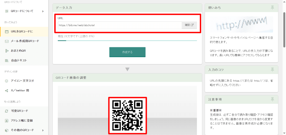Click the QRコードについて grid icon
Viewport: 286px width, 135px height.
(x=7, y=11)
